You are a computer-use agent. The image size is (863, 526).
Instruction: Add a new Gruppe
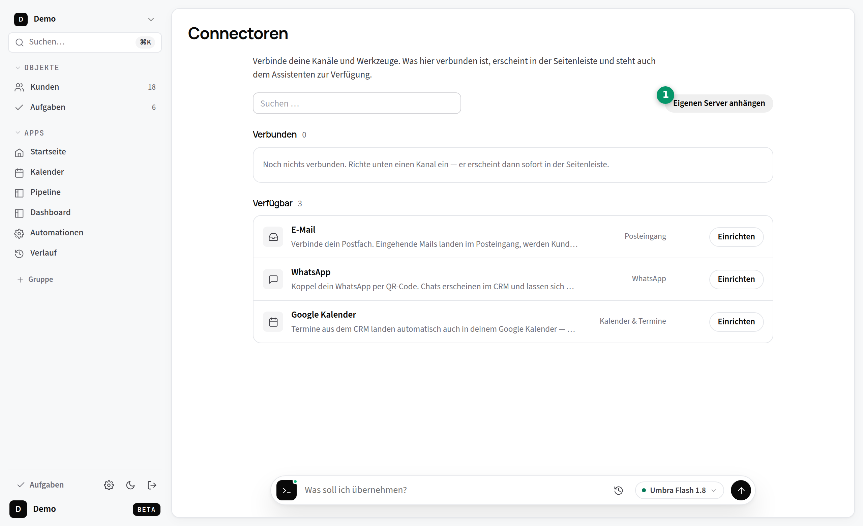[35, 280]
